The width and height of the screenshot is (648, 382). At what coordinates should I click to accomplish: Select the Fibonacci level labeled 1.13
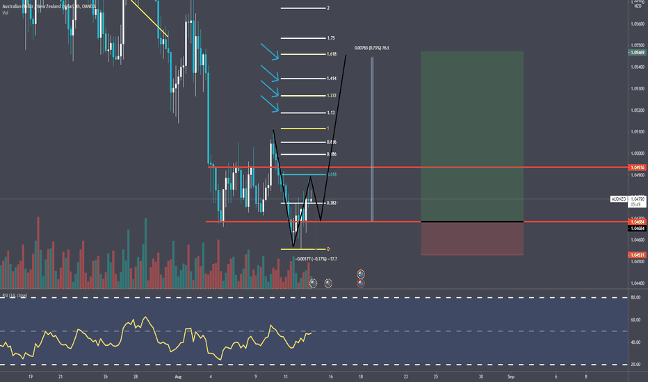click(x=303, y=113)
